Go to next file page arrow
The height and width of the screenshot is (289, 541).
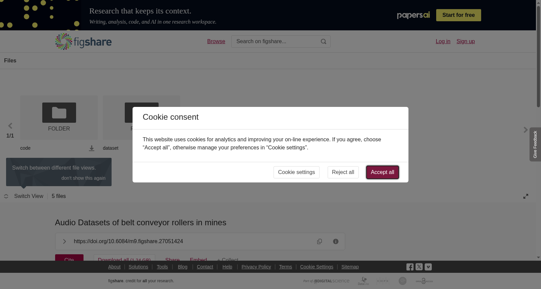[x=525, y=130]
